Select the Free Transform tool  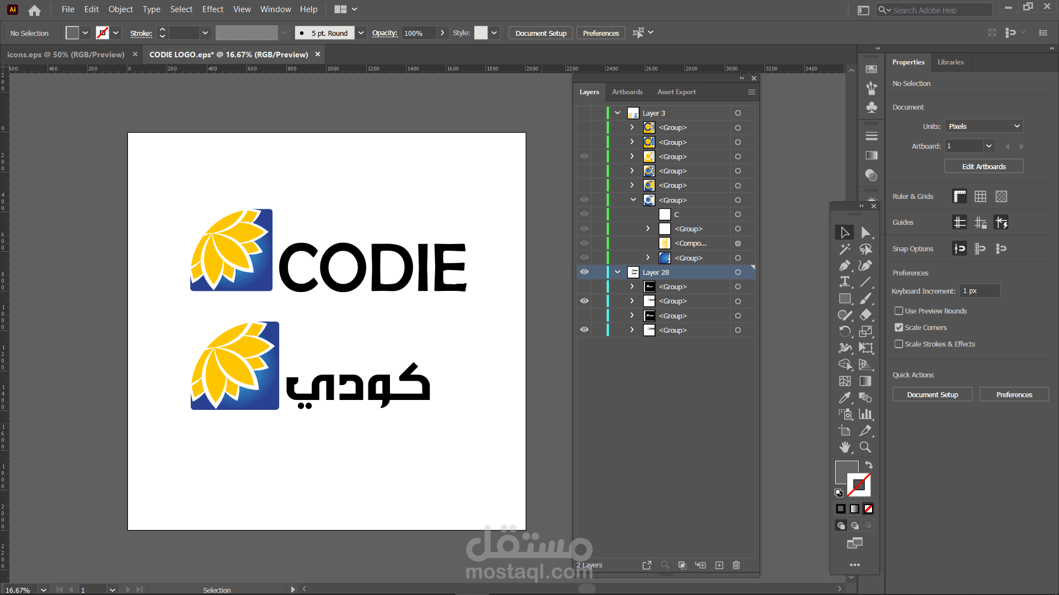click(x=865, y=348)
